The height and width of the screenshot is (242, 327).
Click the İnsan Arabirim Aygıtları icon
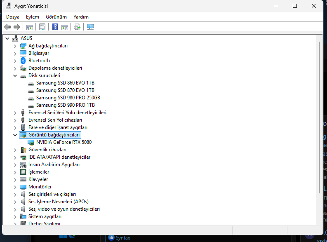point(23,164)
